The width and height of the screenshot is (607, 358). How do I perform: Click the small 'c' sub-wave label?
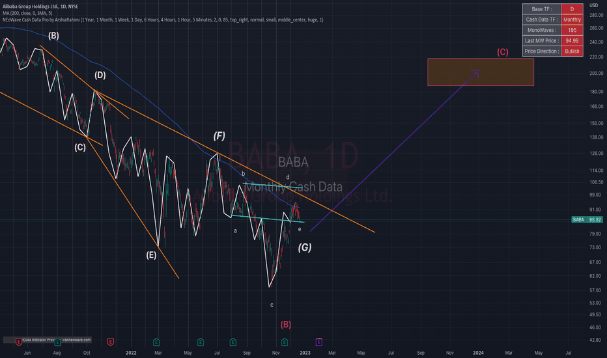(272, 305)
